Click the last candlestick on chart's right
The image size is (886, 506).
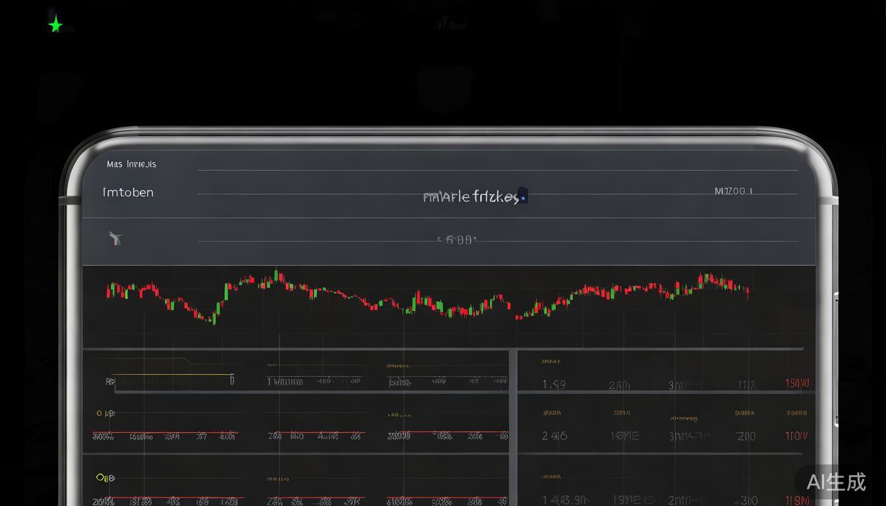pyautogui.click(x=748, y=291)
